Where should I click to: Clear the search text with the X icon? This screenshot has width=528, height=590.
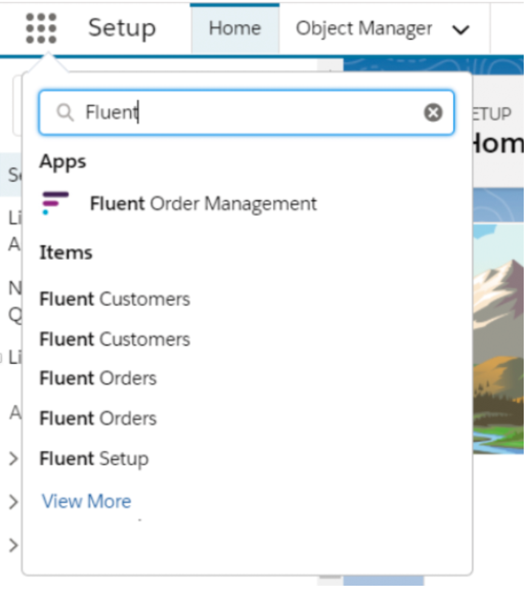click(x=433, y=113)
